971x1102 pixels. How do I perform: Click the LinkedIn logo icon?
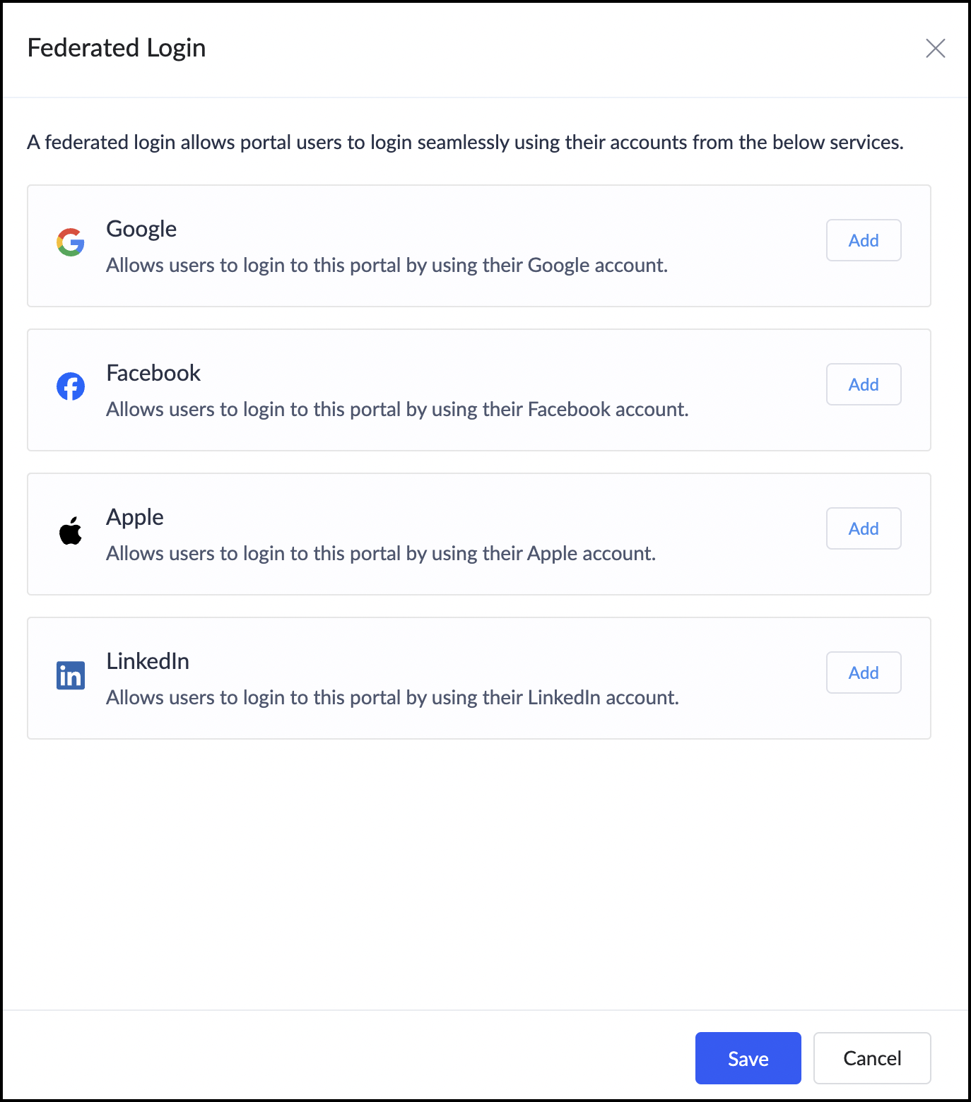point(71,675)
